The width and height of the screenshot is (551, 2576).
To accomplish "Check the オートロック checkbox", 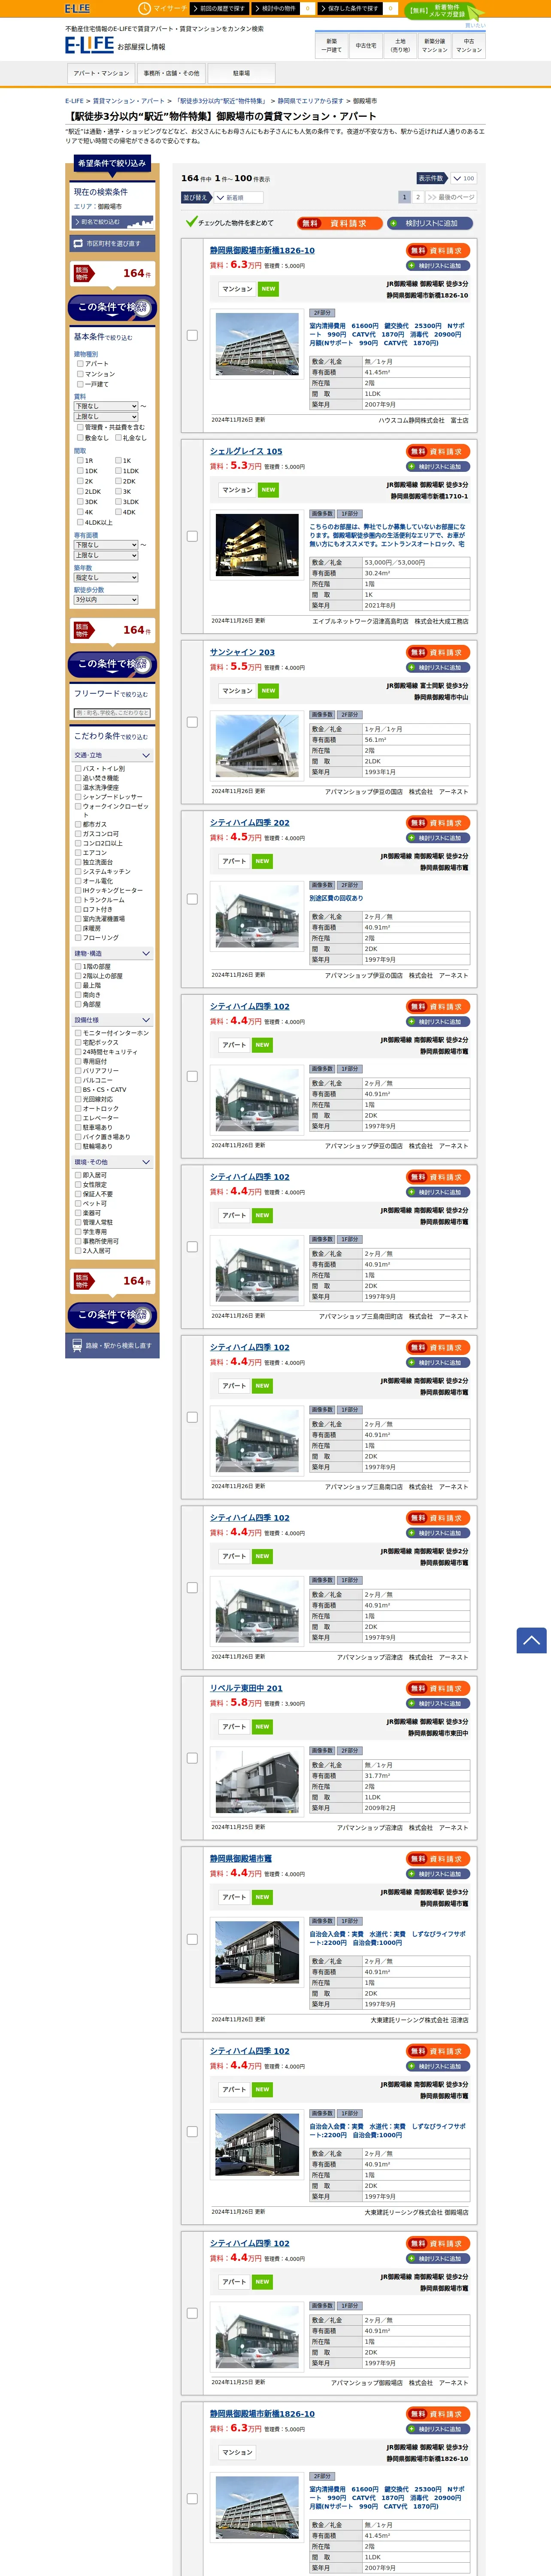I will (x=78, y=1108).
